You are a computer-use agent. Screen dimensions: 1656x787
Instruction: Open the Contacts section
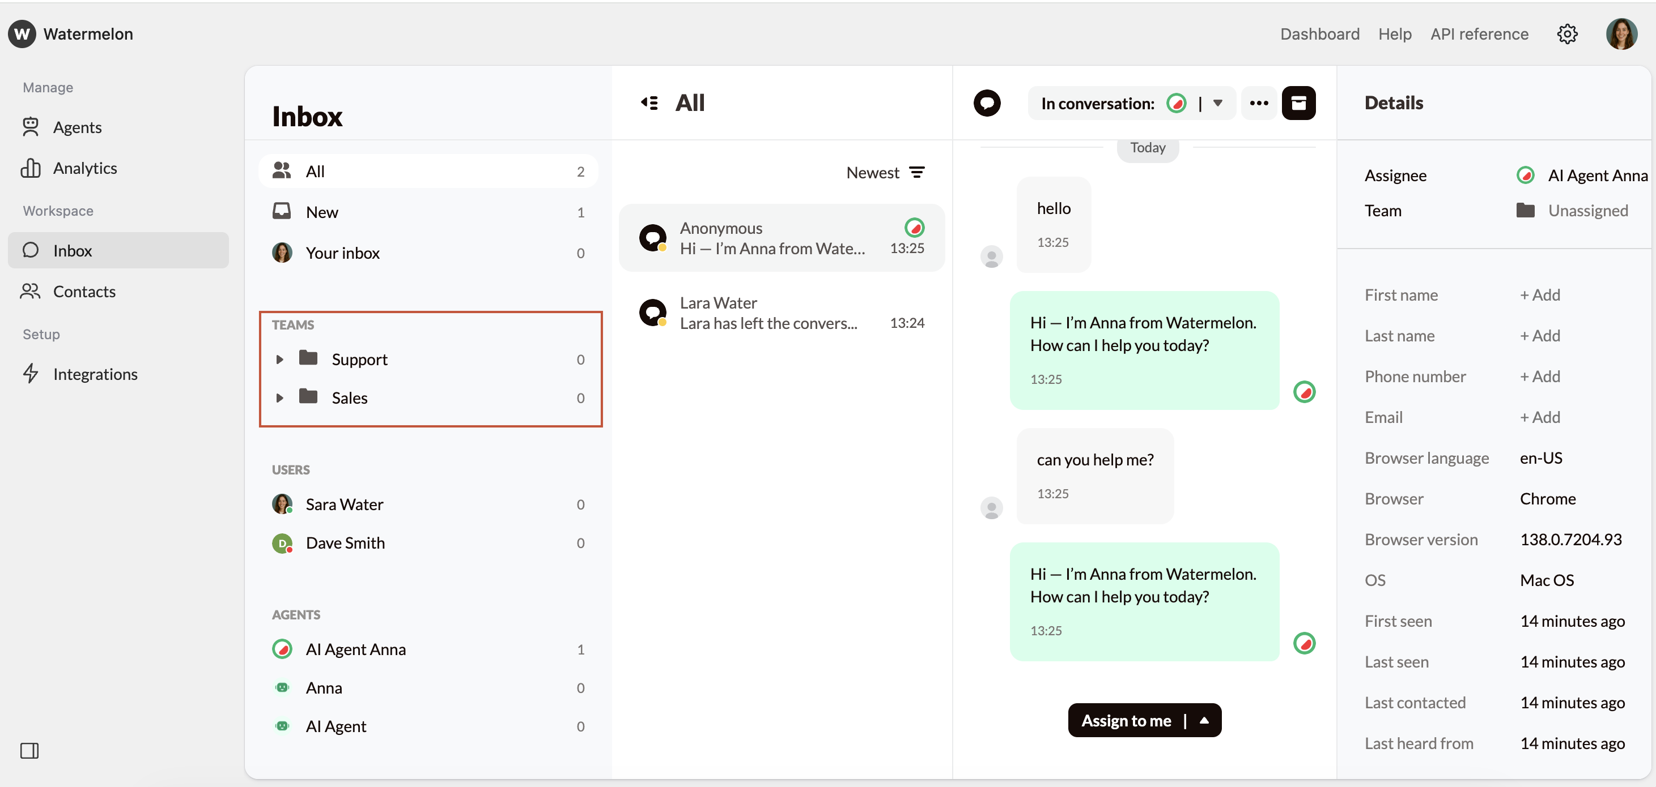tap(86, 291)
